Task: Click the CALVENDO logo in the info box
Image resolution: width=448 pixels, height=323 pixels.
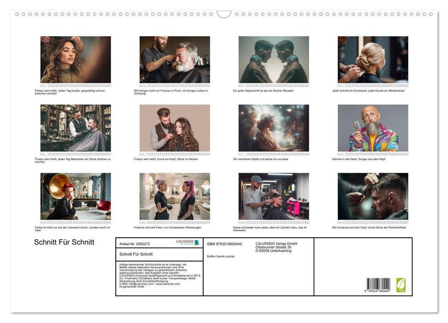Action: (187, 242)
